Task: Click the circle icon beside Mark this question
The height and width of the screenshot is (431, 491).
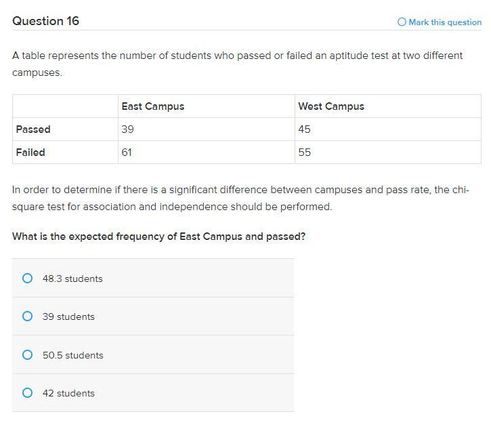Action: 402,22
